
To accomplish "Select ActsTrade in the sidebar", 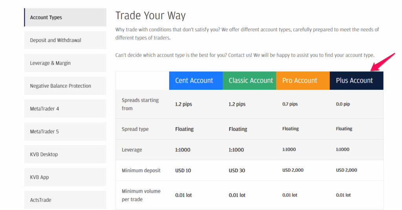I will point(65,200).
